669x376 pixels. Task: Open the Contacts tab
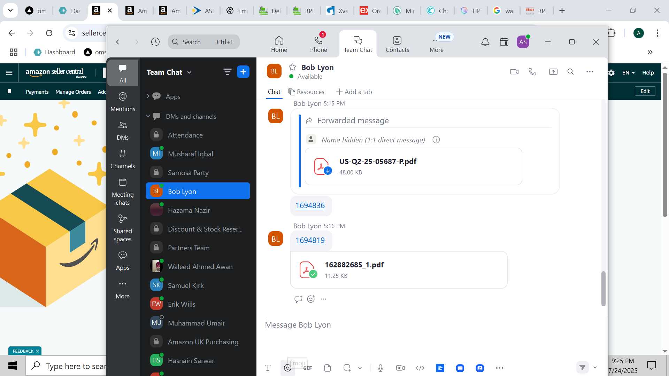397,44
